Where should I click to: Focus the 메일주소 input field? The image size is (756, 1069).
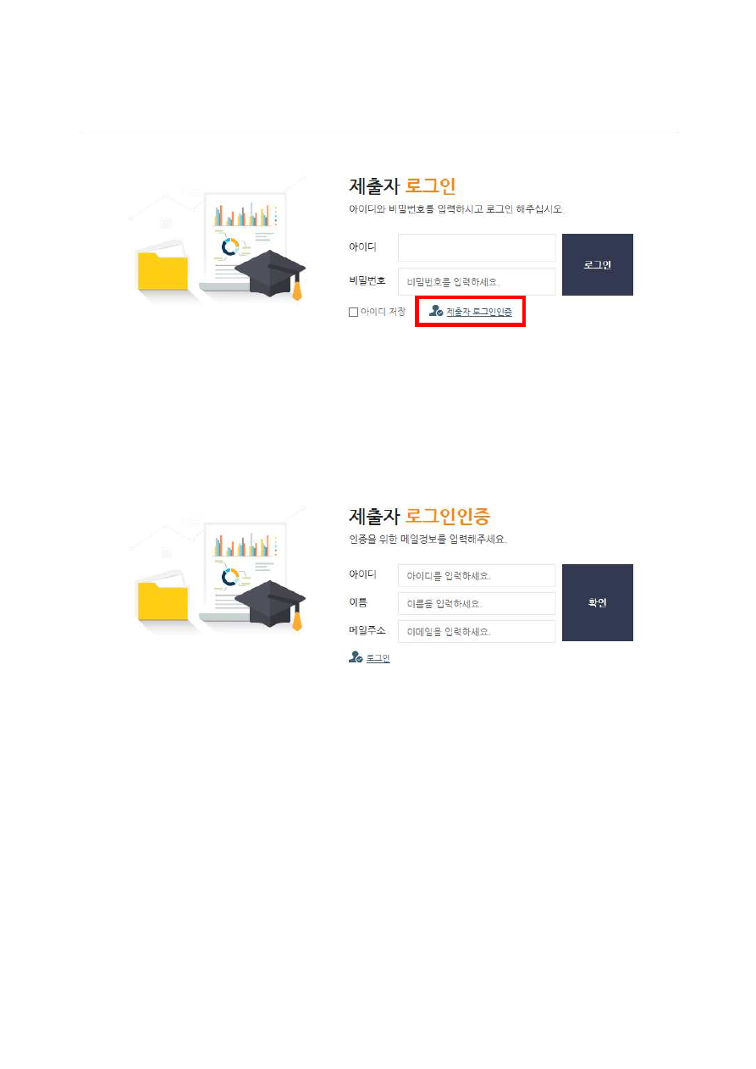477,631
